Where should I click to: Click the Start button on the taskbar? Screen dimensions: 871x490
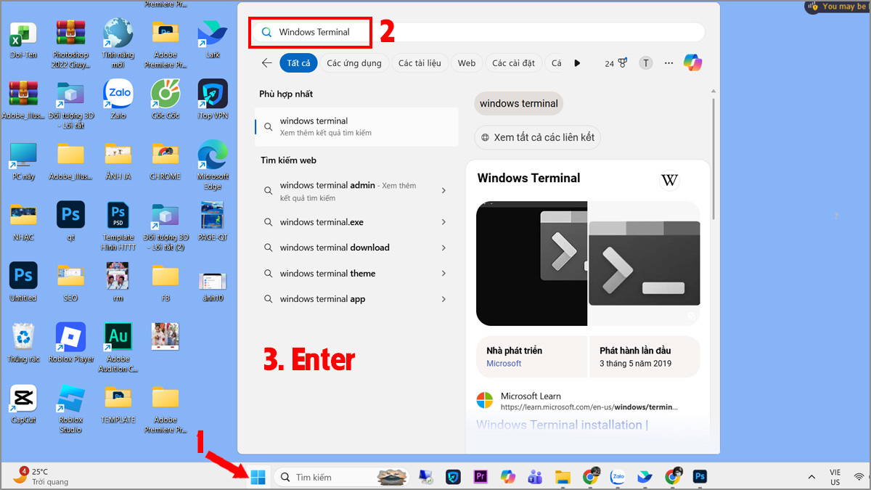(x=258, y=477)
